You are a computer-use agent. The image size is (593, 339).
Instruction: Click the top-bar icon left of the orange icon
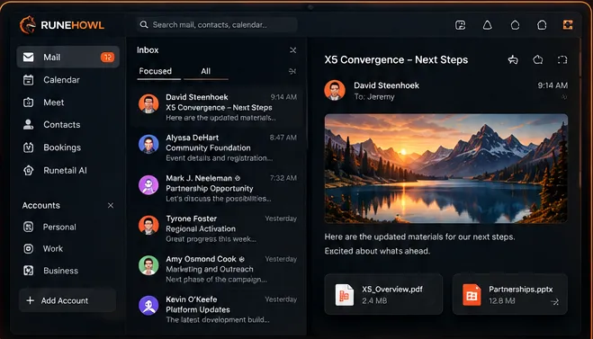[542, 25]
